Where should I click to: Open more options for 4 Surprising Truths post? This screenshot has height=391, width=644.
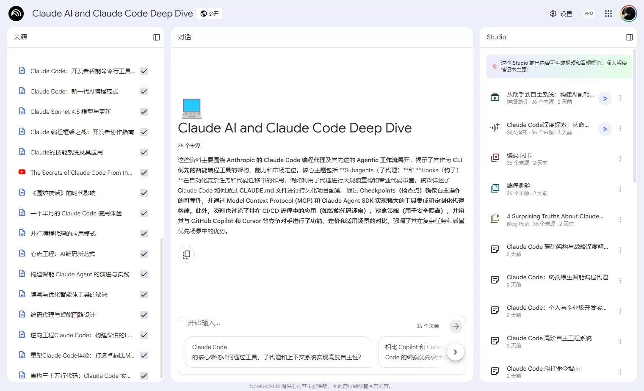point(620,220)
